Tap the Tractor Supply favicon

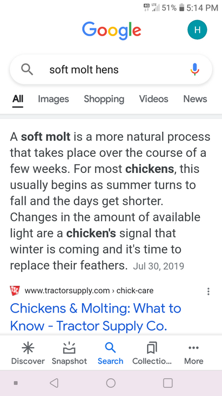click(x=15, y=291)
